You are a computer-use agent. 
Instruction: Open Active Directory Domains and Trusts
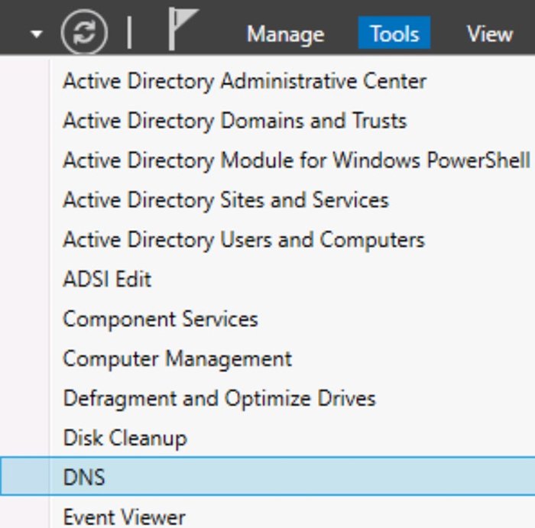(x=235, y=121)
